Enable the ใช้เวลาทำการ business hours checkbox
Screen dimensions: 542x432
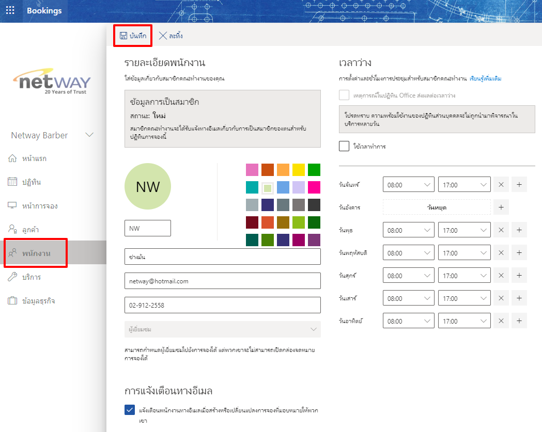344,146
